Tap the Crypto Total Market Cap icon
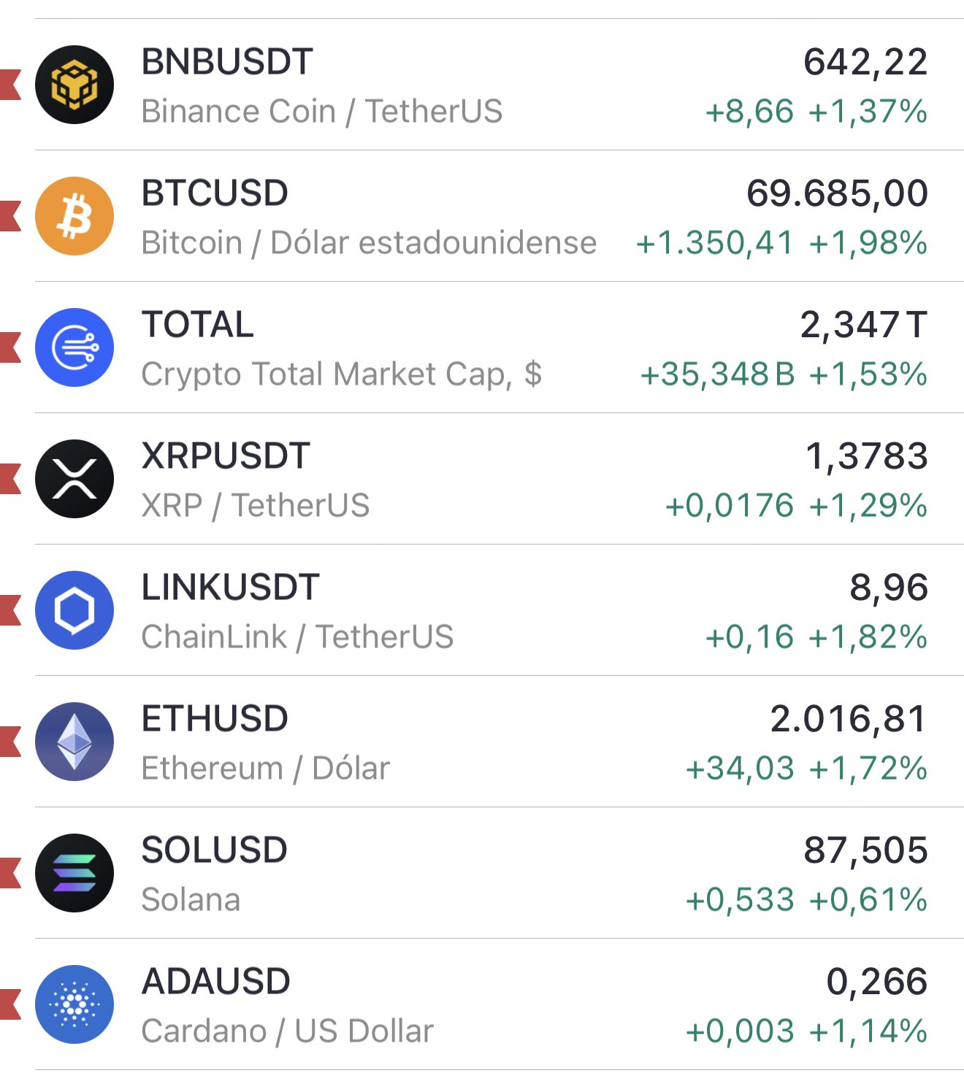Image resolution: width=964 pixels, height=1092 pixels. click(74, 347)
